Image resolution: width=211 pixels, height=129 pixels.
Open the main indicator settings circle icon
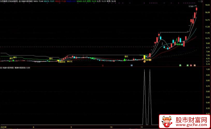click(x=20, y=1)
